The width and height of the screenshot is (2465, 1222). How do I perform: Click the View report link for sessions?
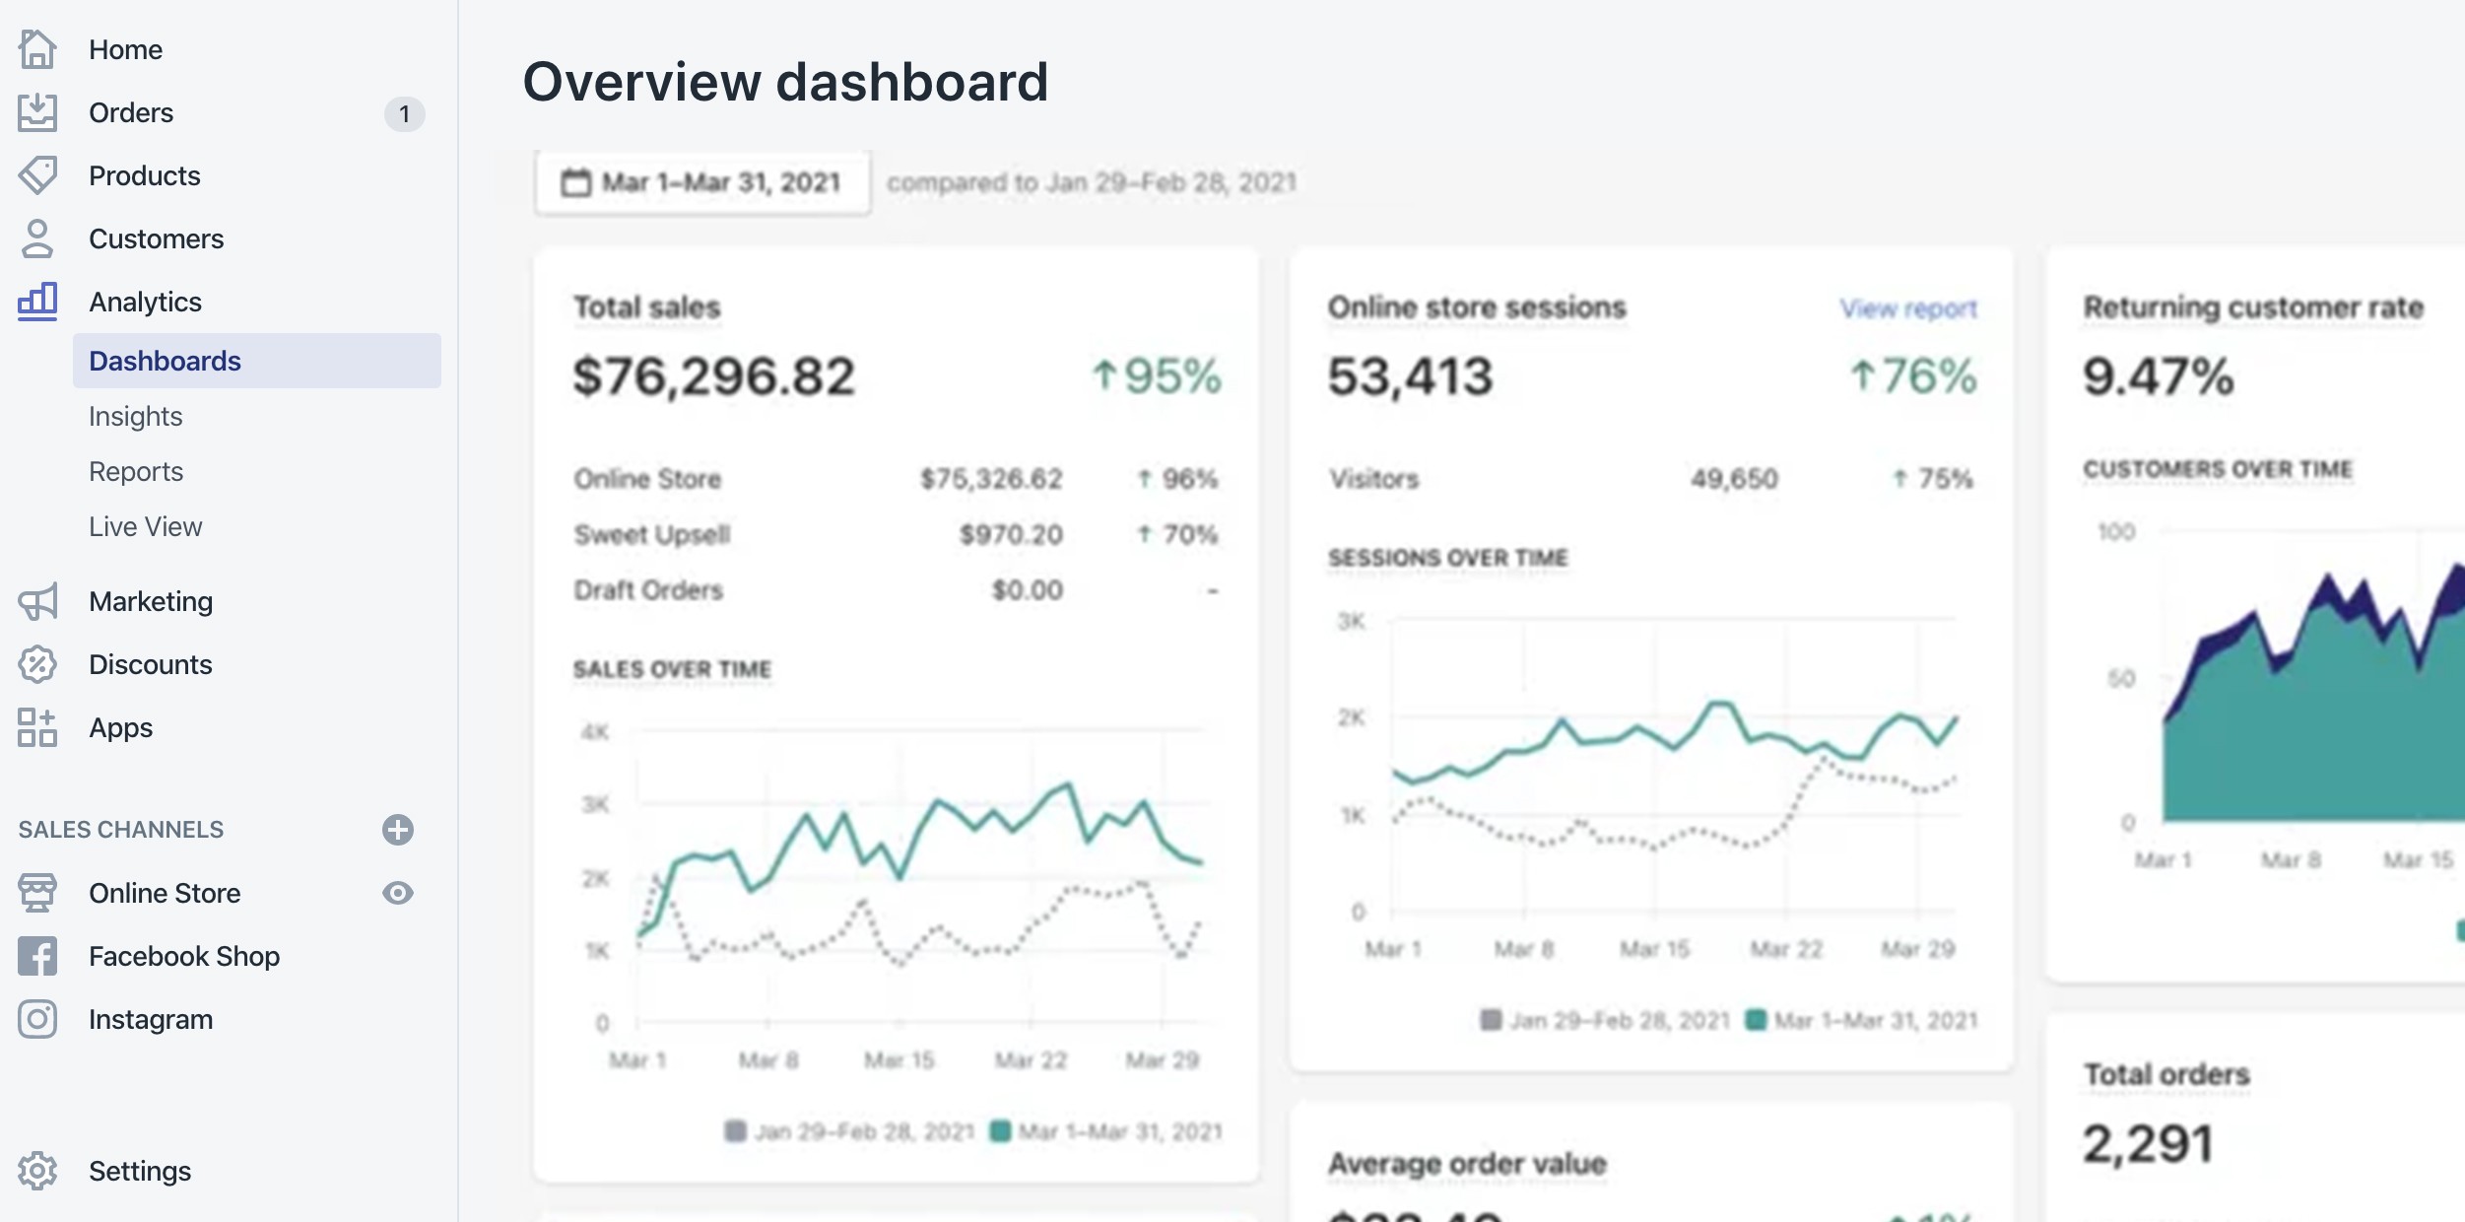pos(1906,307)
